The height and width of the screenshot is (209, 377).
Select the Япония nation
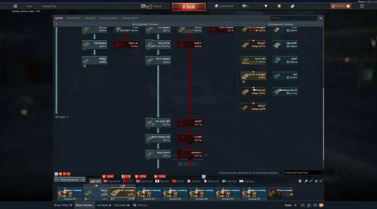point(162,181)
